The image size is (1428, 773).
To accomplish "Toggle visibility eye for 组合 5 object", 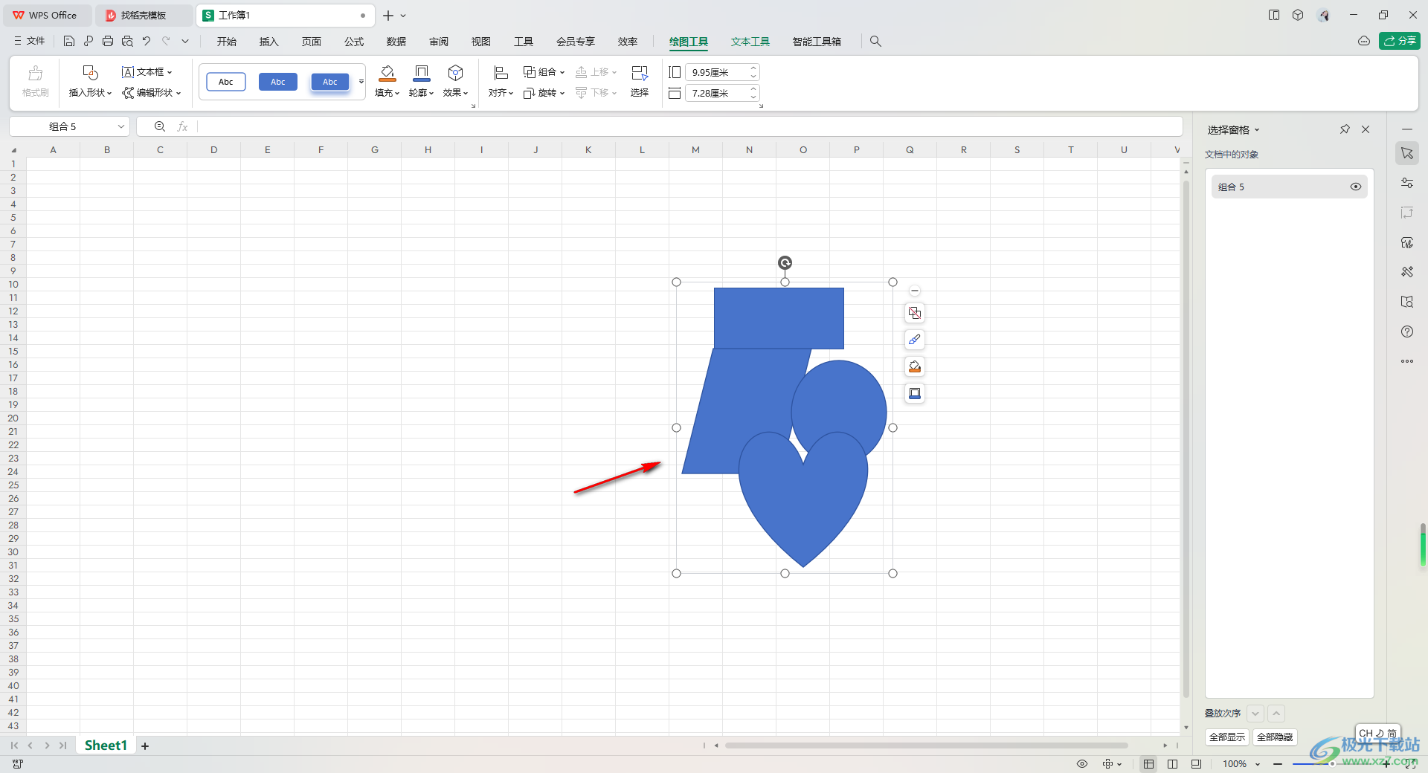I will 1356,187.
